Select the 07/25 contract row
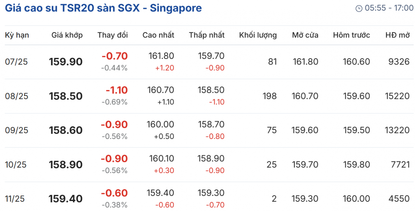The width and height of the screenshot is (415, 211). (16, 62)
